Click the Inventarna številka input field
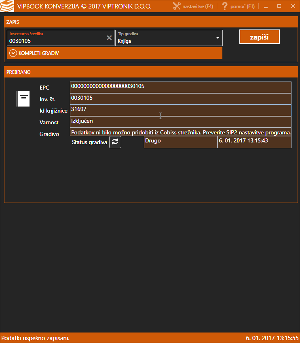 [57, 41]
